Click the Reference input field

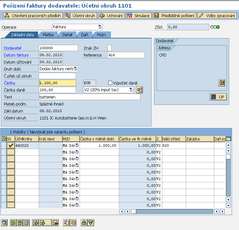pyautogui.click(x=126, y=55)
